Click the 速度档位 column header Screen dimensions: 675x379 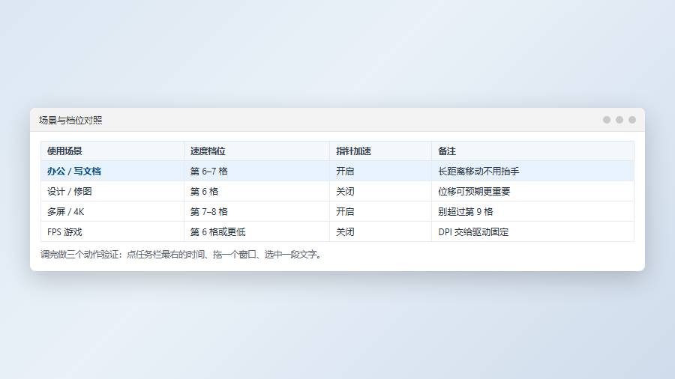(256, 151)
